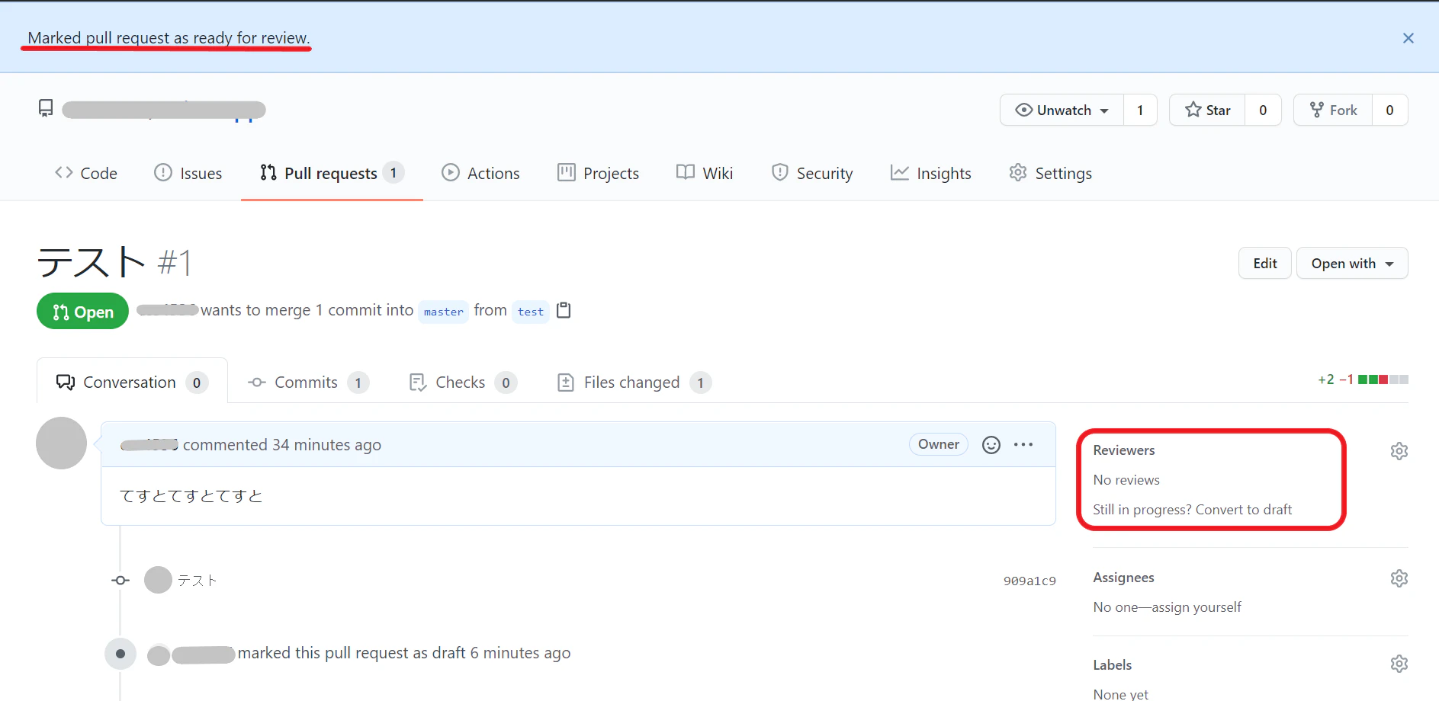Click the Assignees heading
1439x701 pixels.
point(1123,578)
